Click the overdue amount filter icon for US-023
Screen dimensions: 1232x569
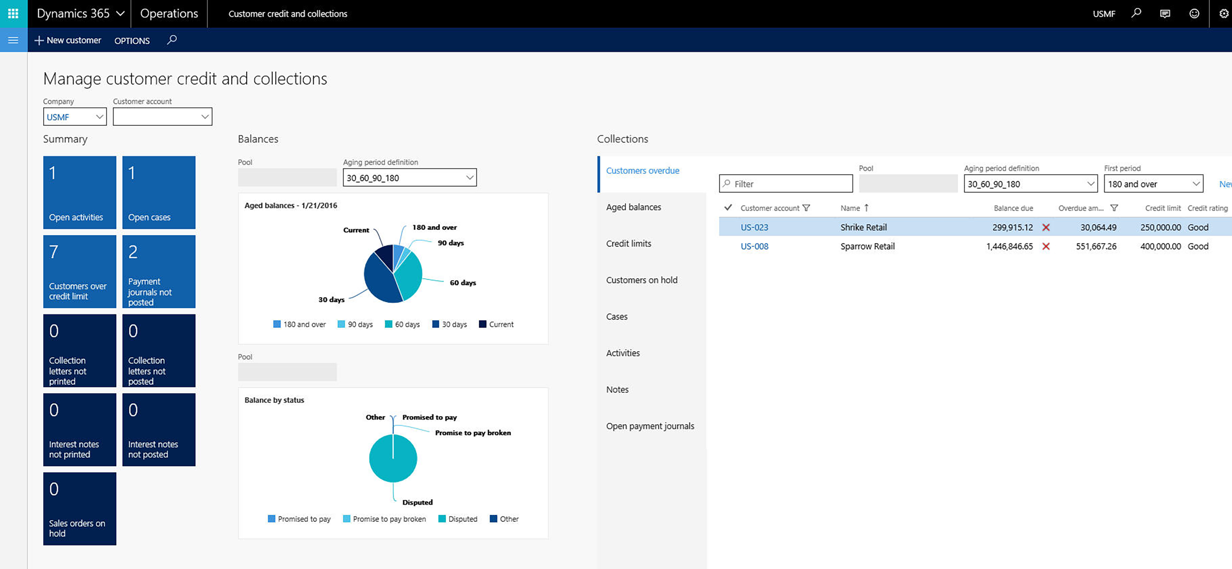coord(1116,208)
